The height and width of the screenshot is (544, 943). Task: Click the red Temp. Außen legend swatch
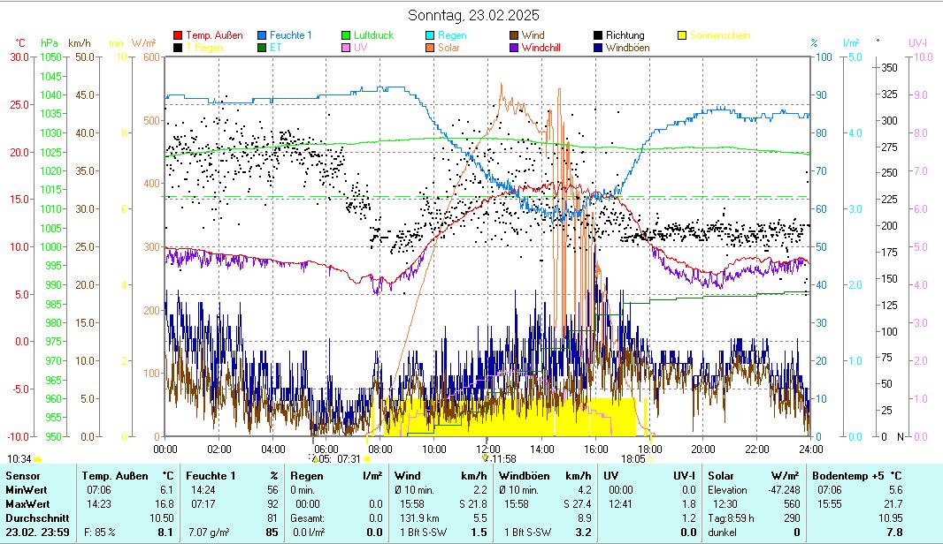click(x=178, y=35)
